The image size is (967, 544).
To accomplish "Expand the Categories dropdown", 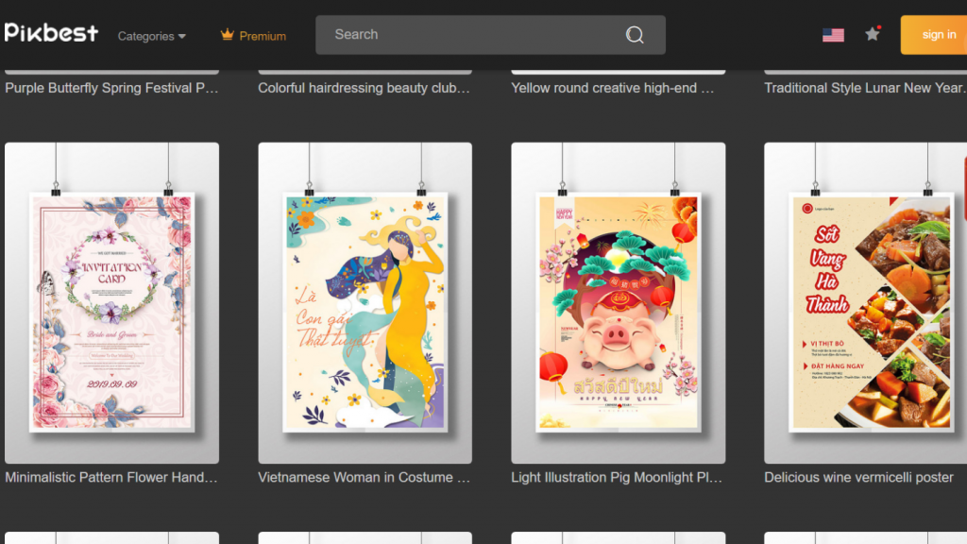I will [x=151, y=36].
